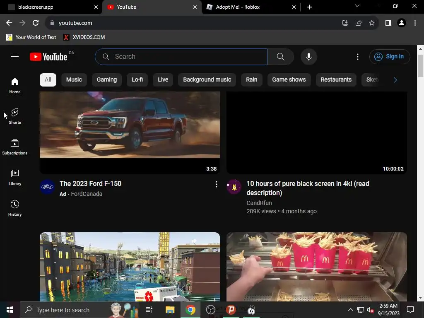Choose the Background music chip
The width and height of the screenshot is (424, 318).
(207, 80)
